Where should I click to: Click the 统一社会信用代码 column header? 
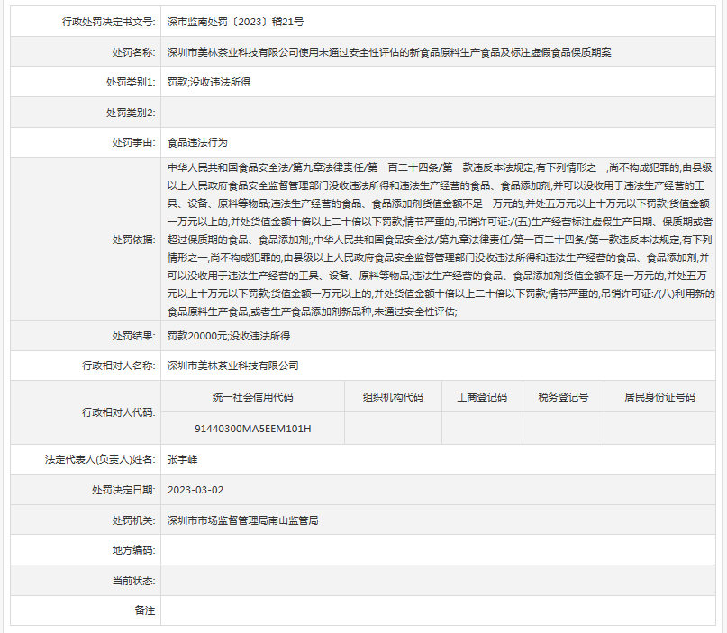[252, 397]
